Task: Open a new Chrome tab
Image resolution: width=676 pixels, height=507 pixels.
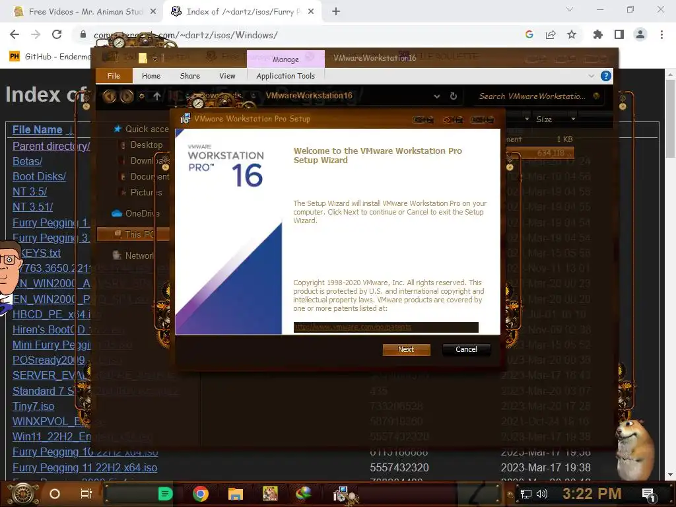Action: [x=336, y=12]
